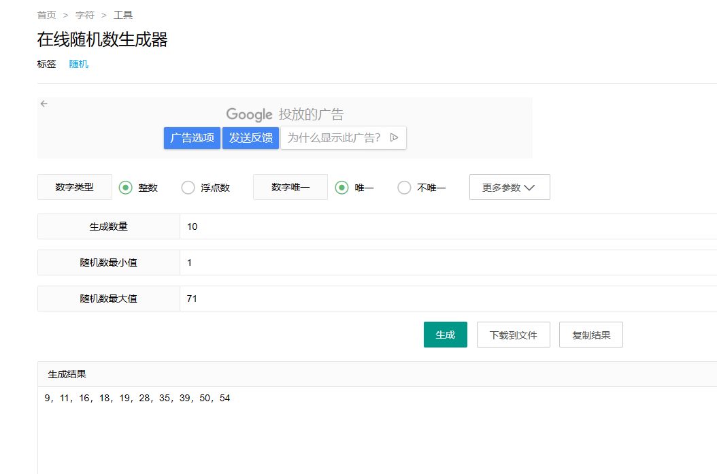
Task: Open the 首页 breadcrumb link
Action: [x=46, y=15]
